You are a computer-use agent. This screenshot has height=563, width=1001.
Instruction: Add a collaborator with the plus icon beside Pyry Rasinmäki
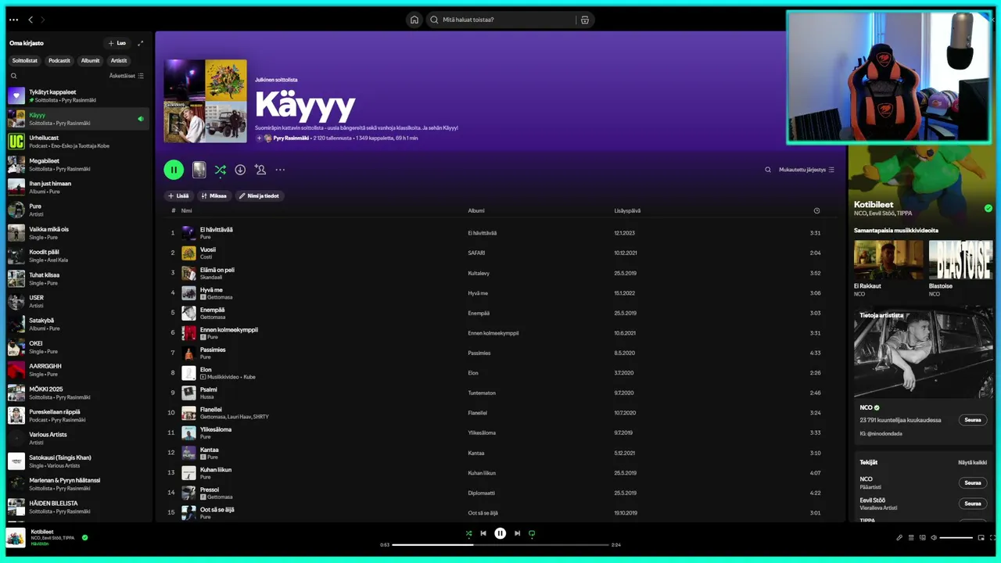coord(259,138)
